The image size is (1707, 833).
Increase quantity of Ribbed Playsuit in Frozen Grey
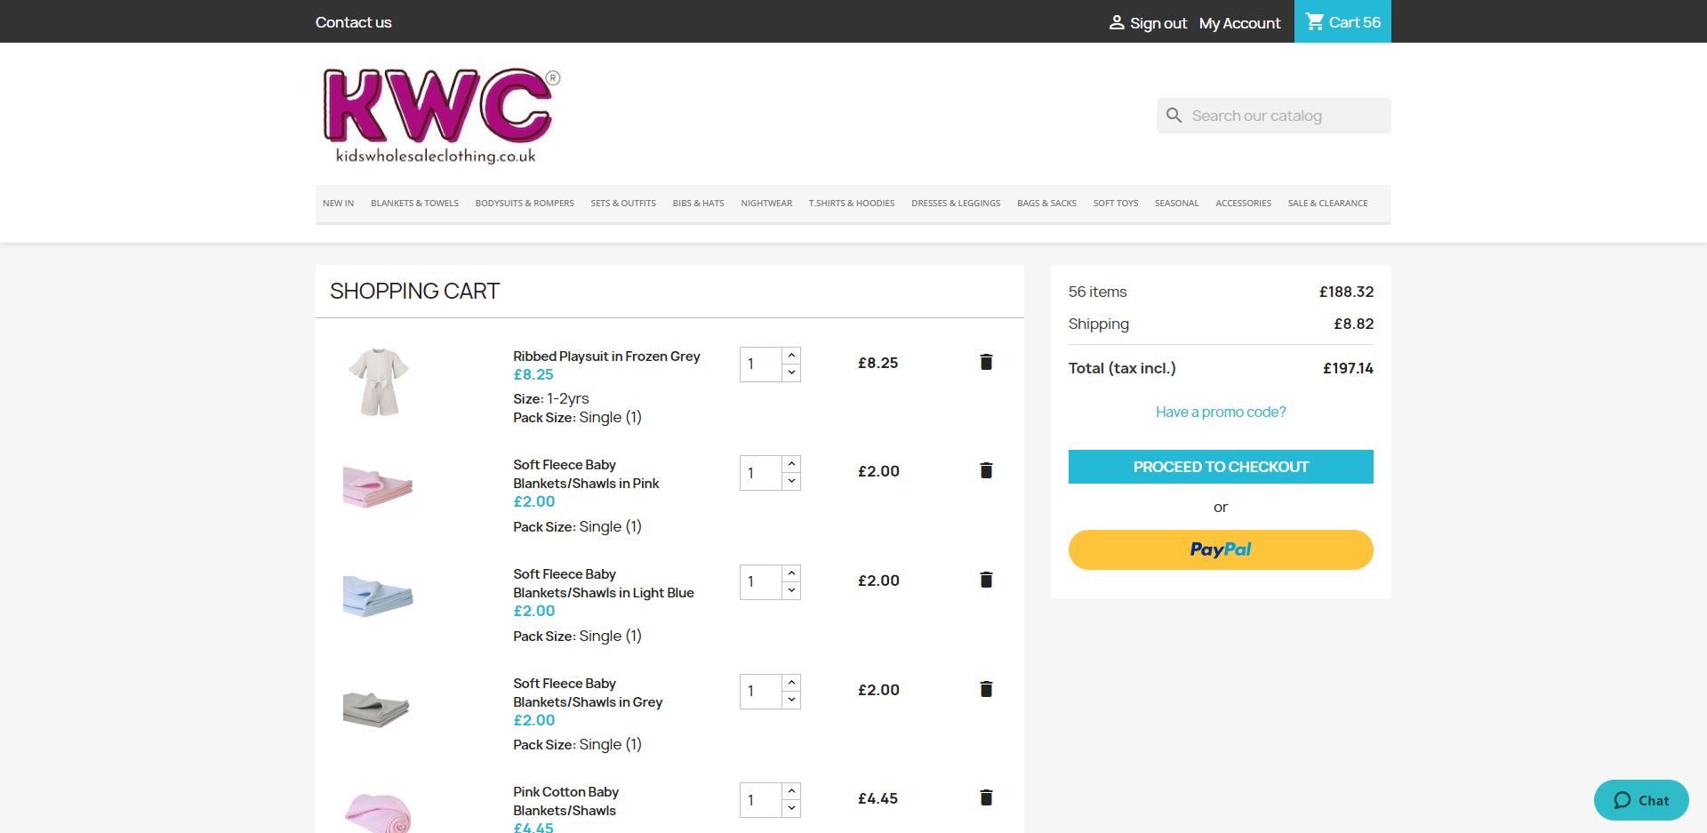[791, 356]
